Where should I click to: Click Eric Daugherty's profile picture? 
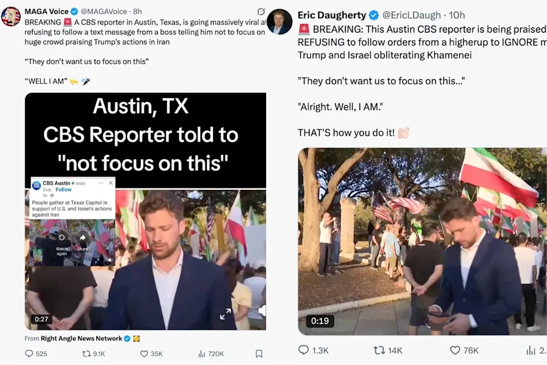click(280, 22)
